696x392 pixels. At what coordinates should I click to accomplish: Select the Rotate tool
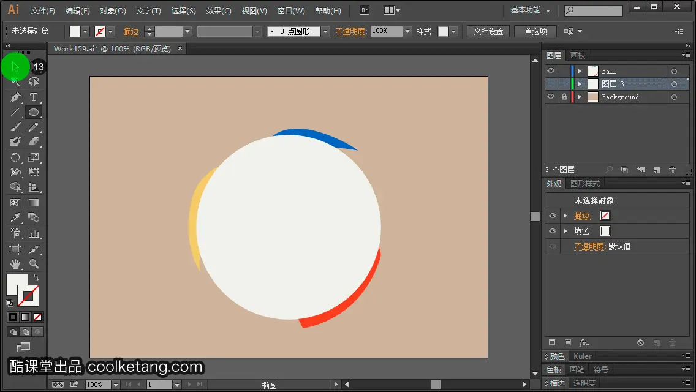click(15, 157)
